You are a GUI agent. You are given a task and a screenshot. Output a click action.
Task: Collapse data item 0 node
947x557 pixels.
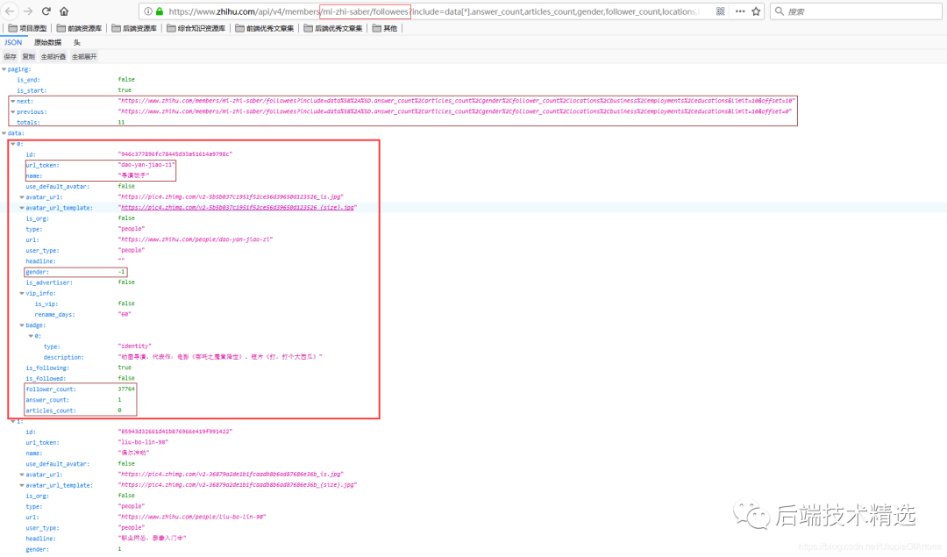click(x=12, y=144)
